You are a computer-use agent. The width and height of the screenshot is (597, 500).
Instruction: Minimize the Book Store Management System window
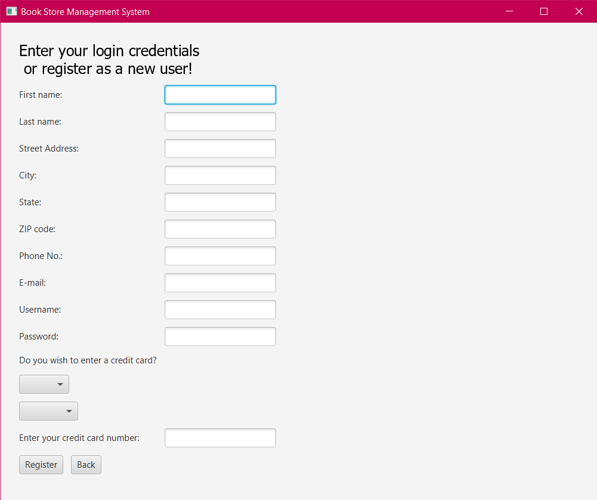pos(509,11)
